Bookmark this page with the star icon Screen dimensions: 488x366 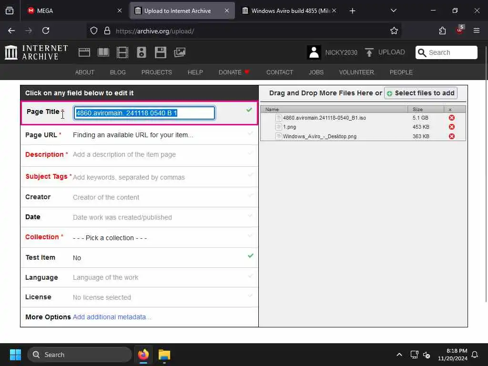[394, 30]
